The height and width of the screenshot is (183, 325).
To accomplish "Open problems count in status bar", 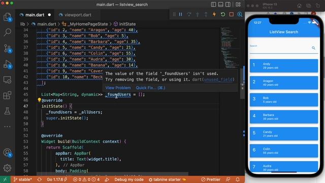I will pyautogui.click(x=86, y=179).
